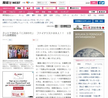Click the 産経抄 button in pink bar
Screen dimensions: 108x98
pos(102,12)
